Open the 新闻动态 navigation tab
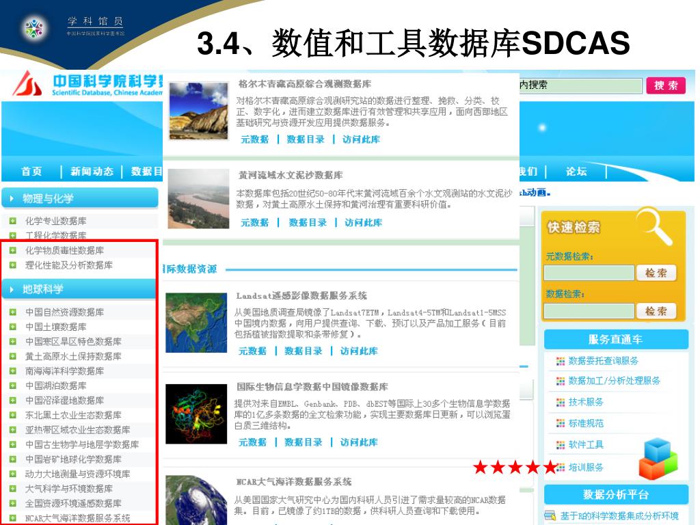 click(x=92, y=171)
